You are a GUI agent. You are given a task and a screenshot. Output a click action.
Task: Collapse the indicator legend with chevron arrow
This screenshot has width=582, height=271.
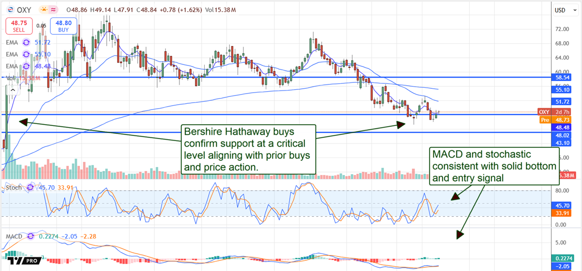12,89
